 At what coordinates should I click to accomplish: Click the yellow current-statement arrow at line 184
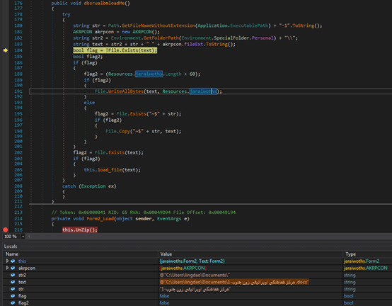(6, 50)
